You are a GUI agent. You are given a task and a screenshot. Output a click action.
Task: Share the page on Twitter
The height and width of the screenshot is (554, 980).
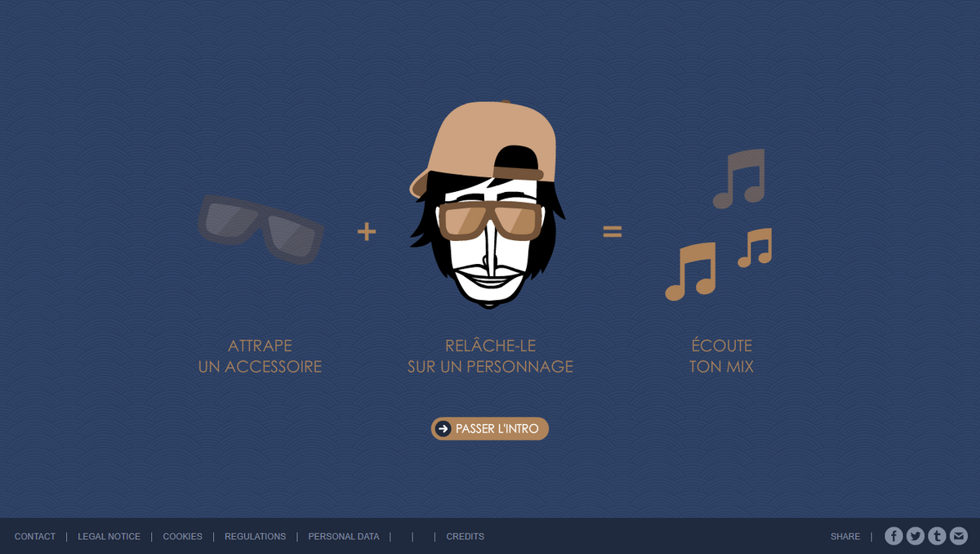[915, 536]
